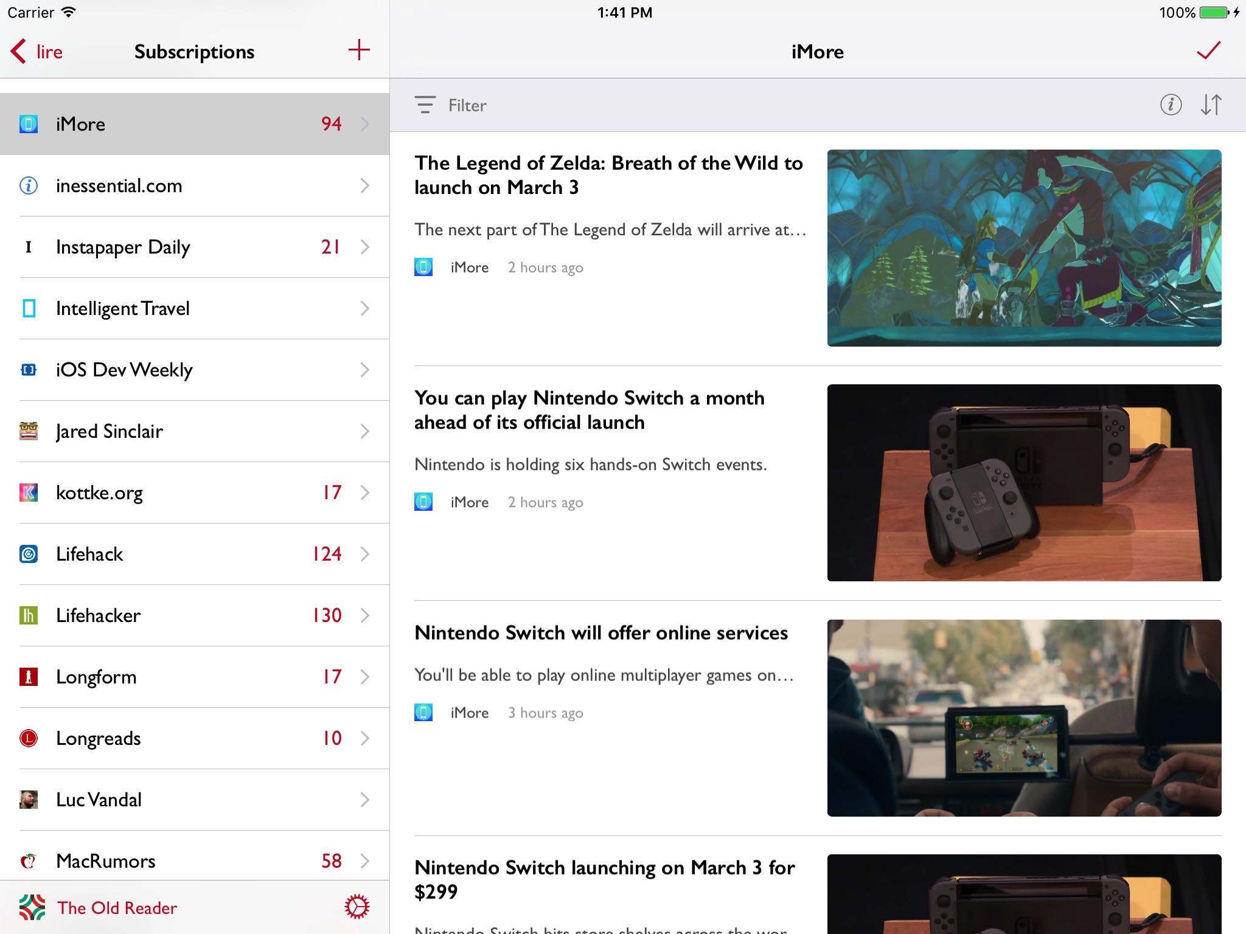Select the Instapaper Daily subscription
This screenshot has width=1246, height=934.
[x=195, y=247]
